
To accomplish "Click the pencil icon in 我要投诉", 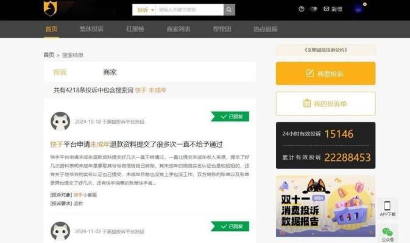I will point(310,74).
